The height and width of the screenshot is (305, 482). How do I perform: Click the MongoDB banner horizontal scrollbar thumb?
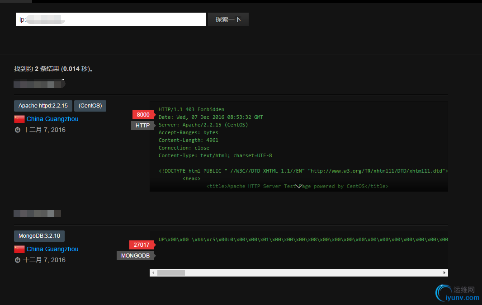171,273
